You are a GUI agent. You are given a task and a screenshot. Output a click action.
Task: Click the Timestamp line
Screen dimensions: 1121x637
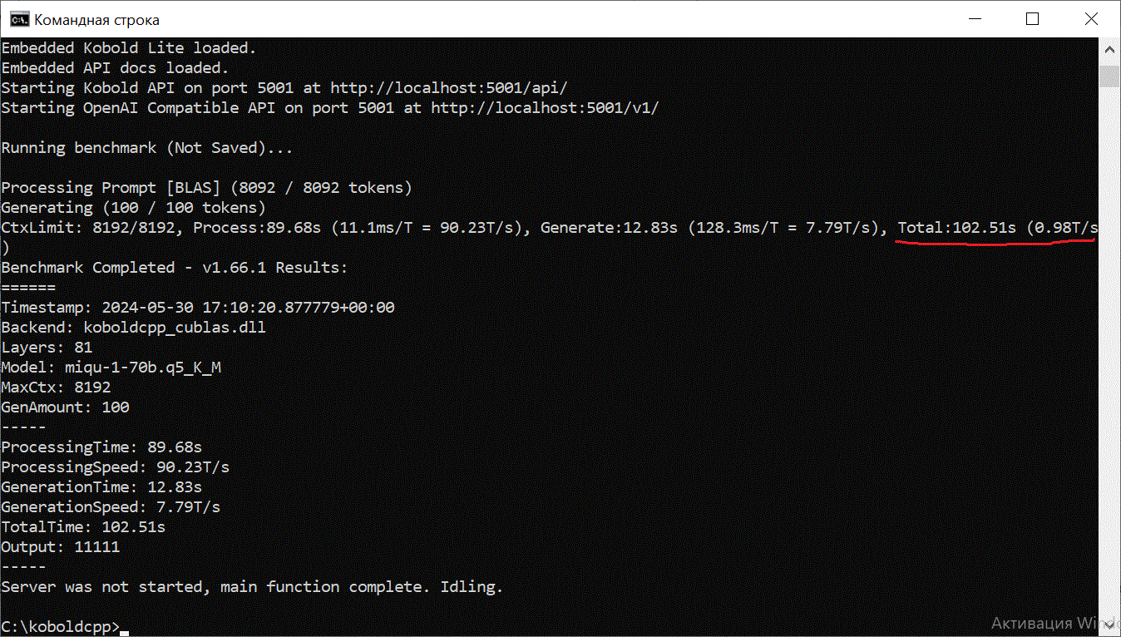[198, 308]
